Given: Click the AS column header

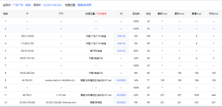Looking at the screenshot, I should point(121,14).
